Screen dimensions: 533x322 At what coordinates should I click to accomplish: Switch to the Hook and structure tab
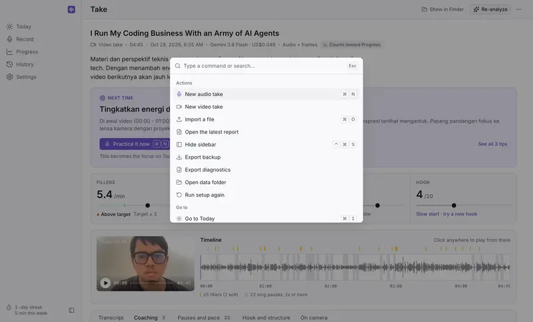pyautogui.click(x=266, y=317)
